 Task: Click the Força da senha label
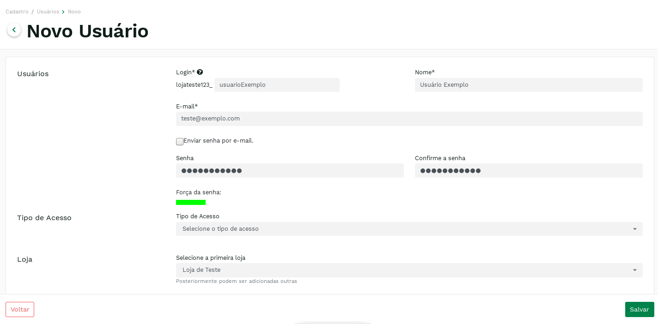pyautogui.click(x=199, y=192)
